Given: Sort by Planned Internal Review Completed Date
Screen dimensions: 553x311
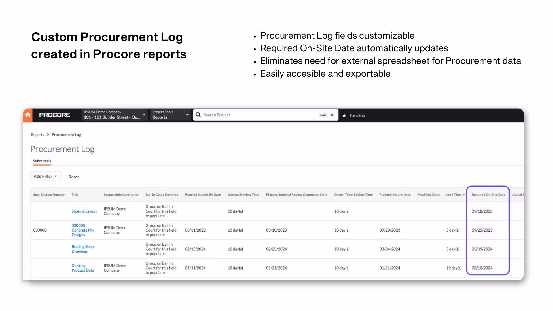Looking at the screenshot, I should [x=297, y=195].
